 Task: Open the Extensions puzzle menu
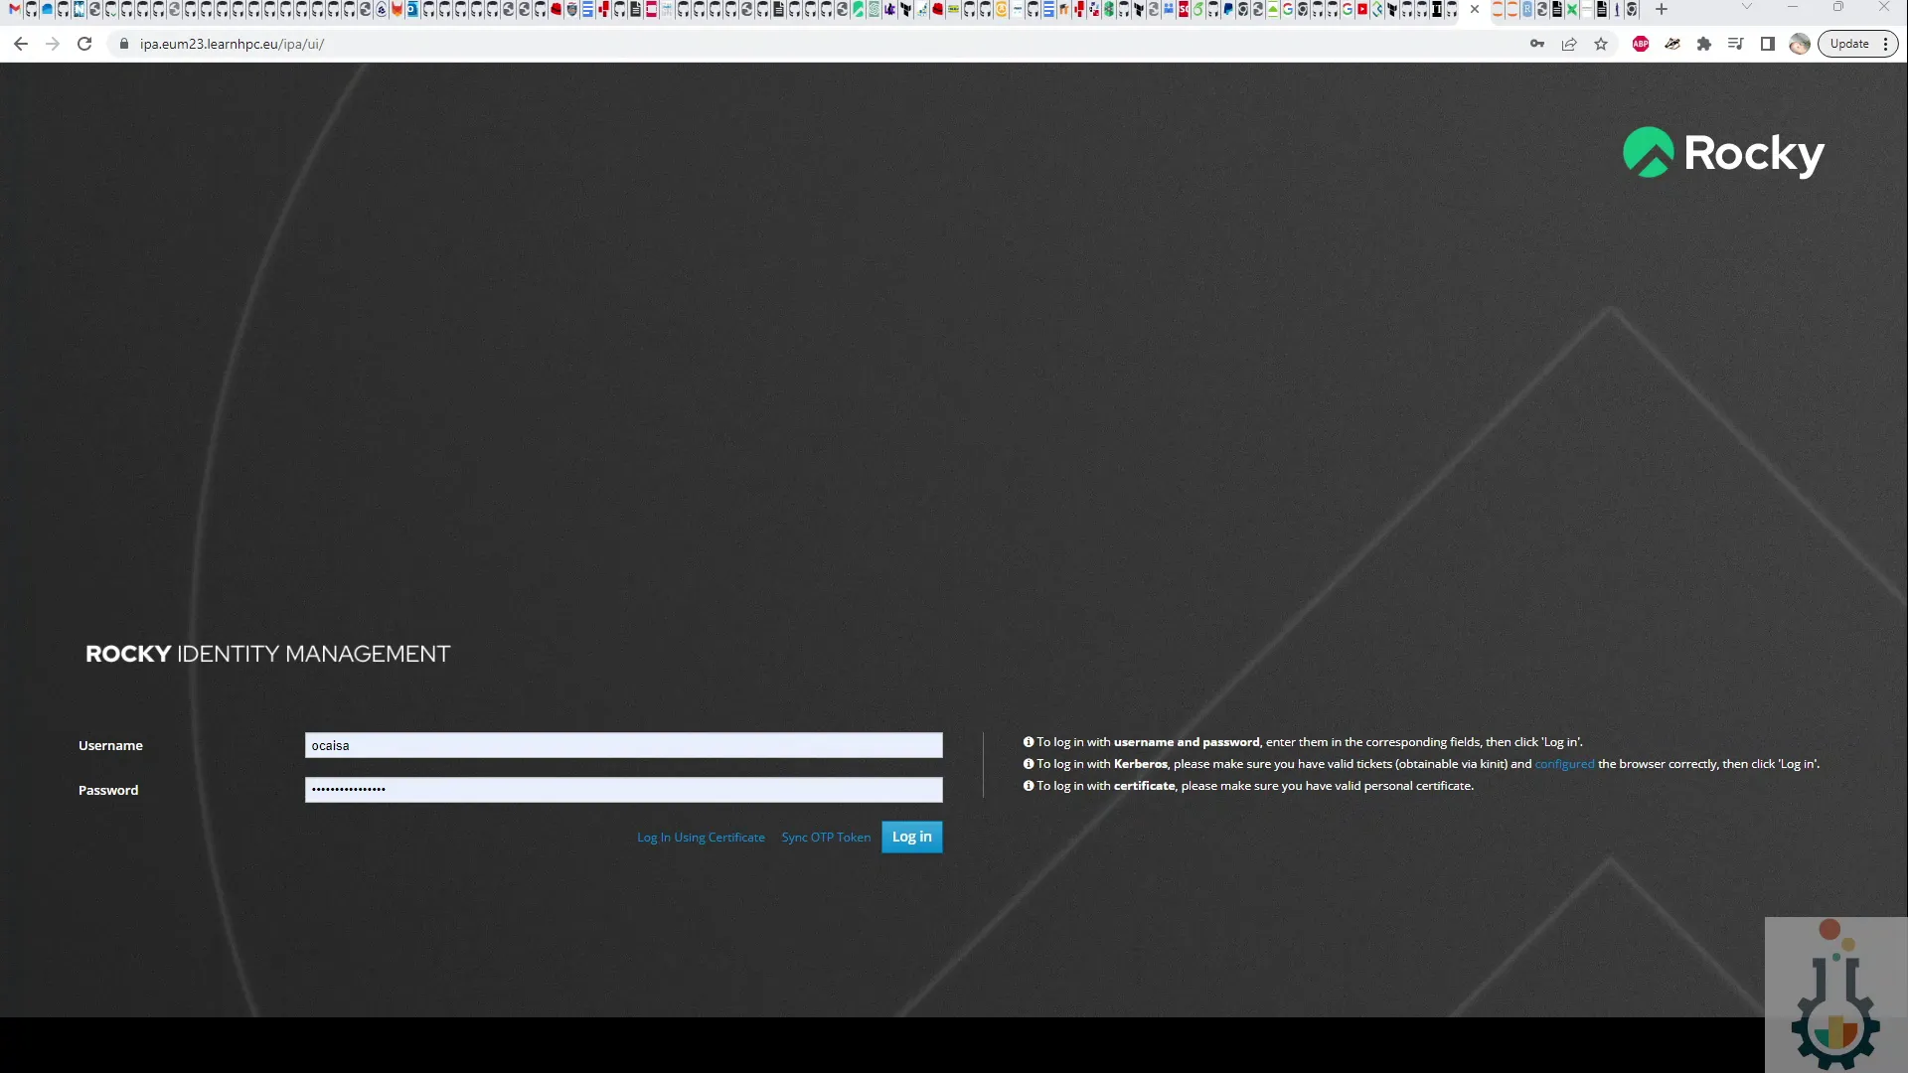coord(1704,44)
